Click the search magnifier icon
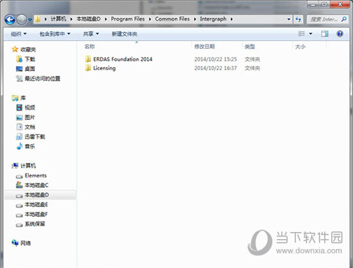The height and width of the screenshot is (268, 353). [344, 19]
